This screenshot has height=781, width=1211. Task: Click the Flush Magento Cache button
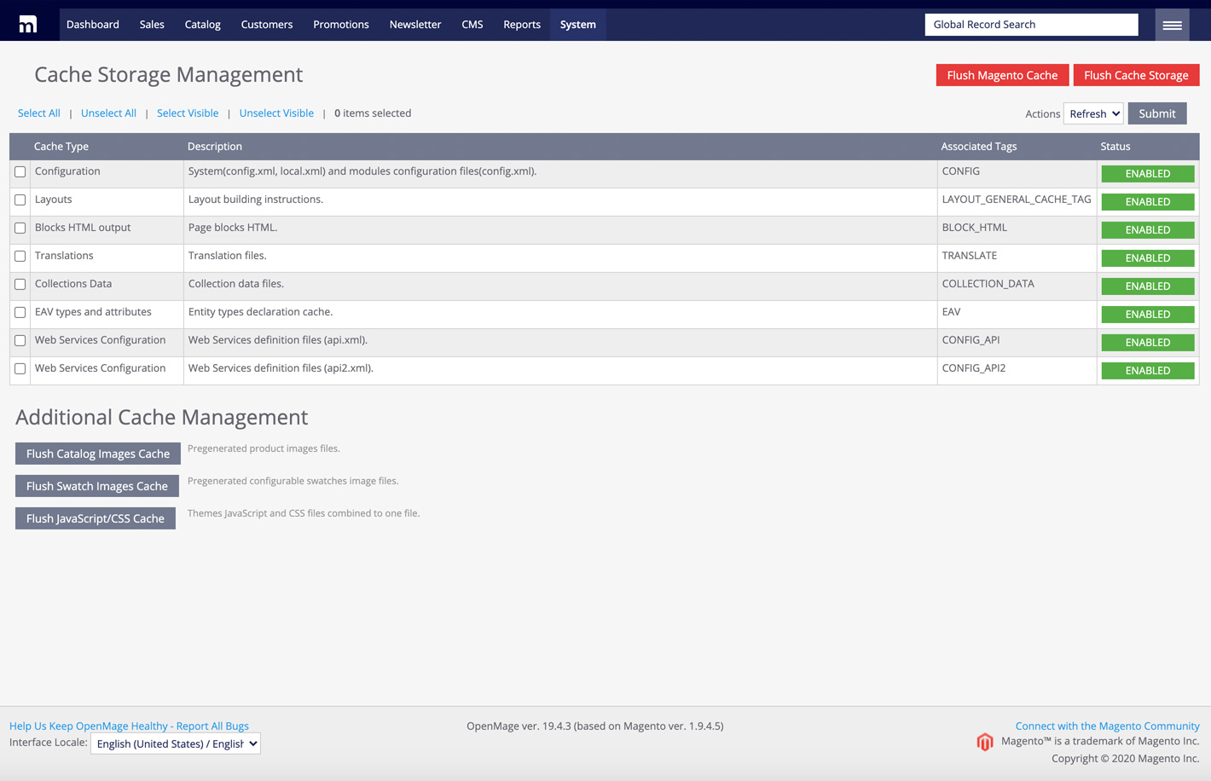point(1002,75)
